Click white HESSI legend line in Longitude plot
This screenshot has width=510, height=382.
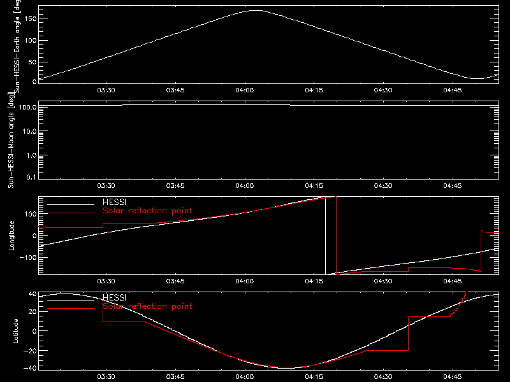[71, 204]
